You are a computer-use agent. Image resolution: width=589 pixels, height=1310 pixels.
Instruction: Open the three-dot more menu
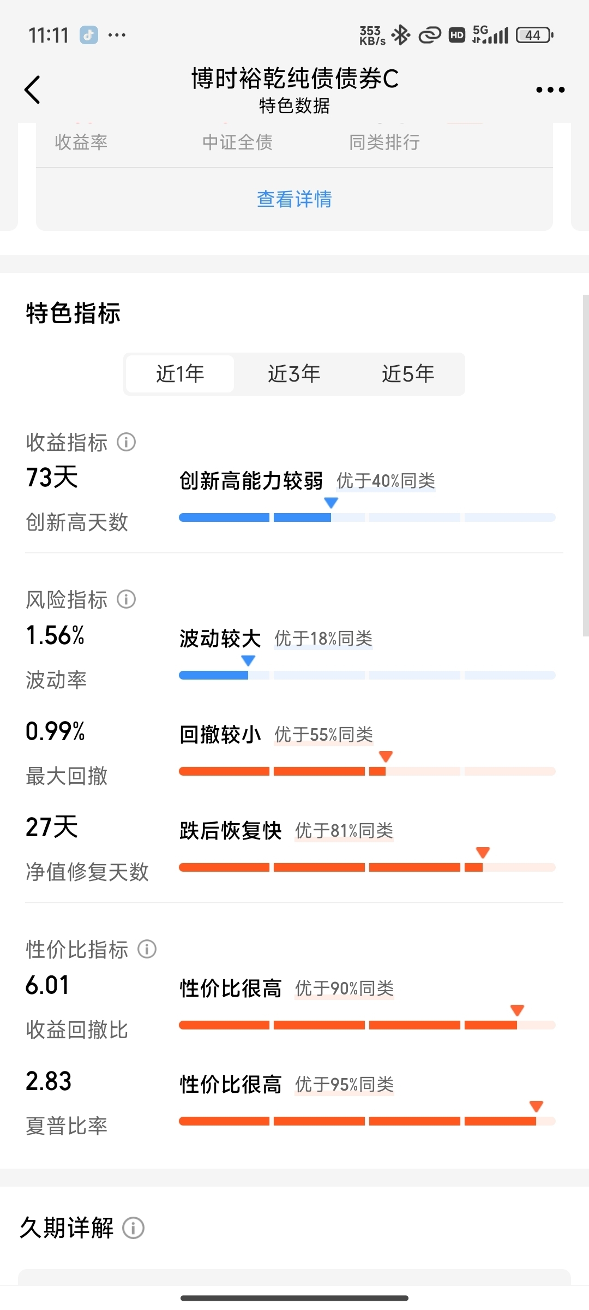pyautogui.click(x=550, y=90)
